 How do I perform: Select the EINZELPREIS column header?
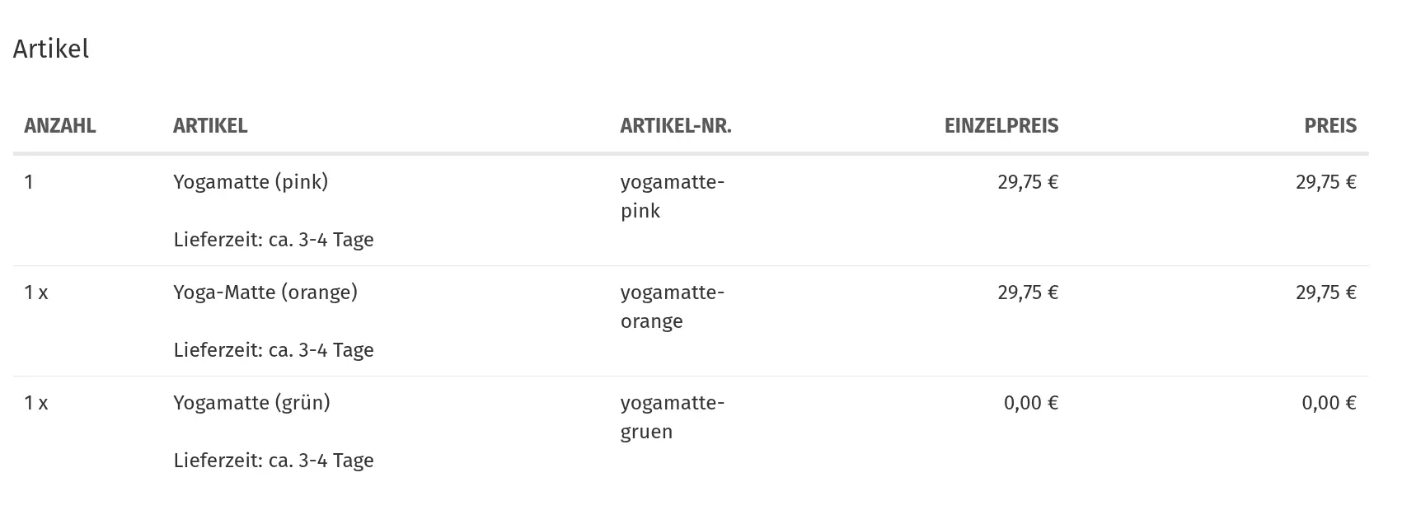click(x=1001, y=125)
